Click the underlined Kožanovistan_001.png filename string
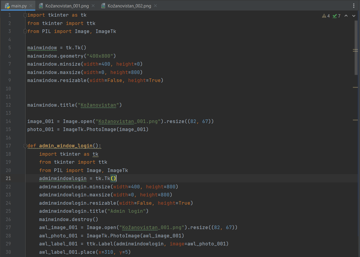The width and height of the screenshot is (360, 257). click(128, 121)
